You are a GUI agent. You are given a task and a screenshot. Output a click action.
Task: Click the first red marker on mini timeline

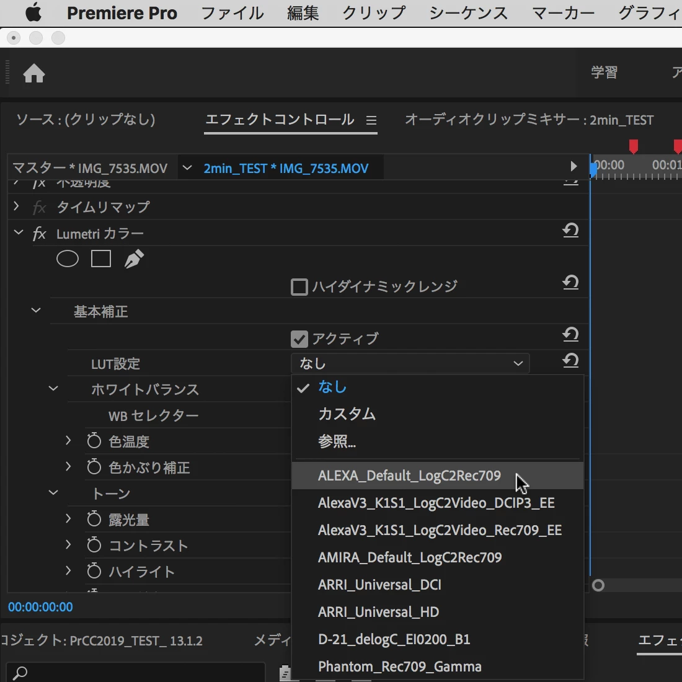(x=634, y=146)
